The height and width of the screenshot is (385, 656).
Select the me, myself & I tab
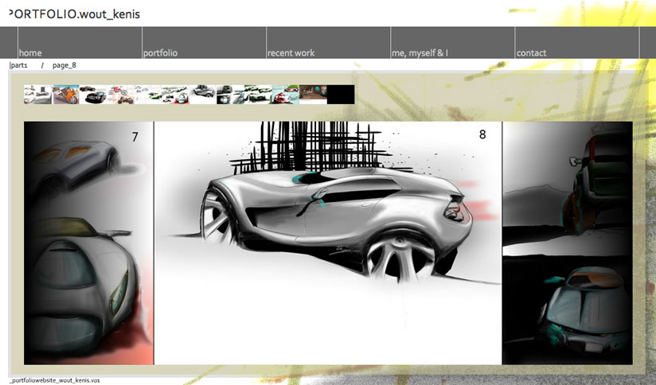point(420,52)
